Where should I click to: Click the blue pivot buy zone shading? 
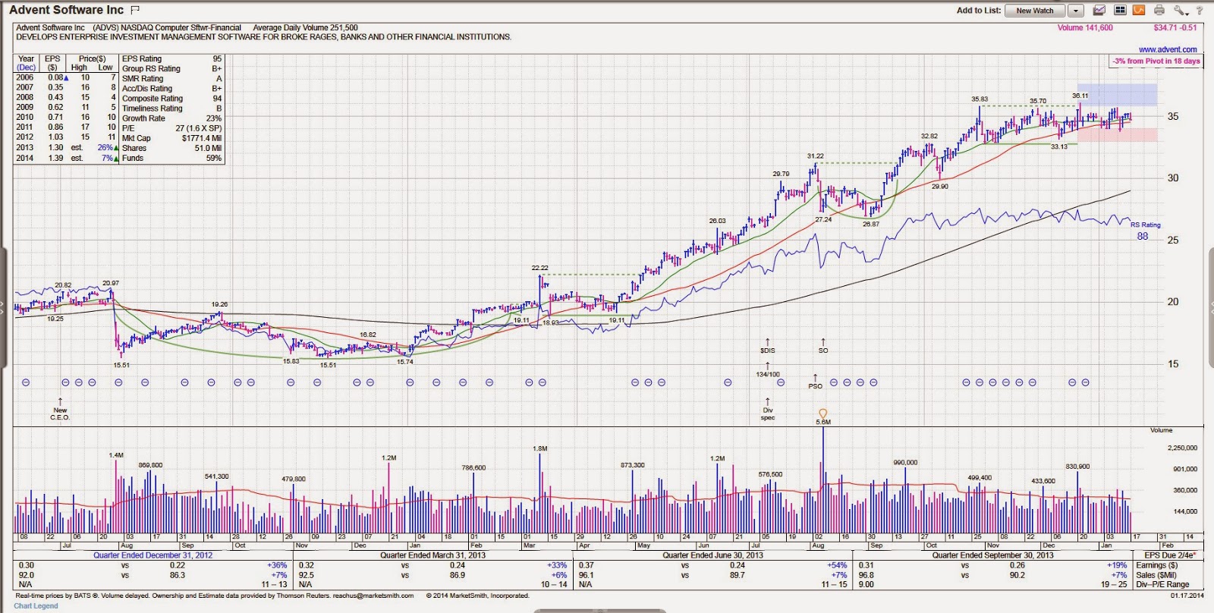coord(1117,94)
